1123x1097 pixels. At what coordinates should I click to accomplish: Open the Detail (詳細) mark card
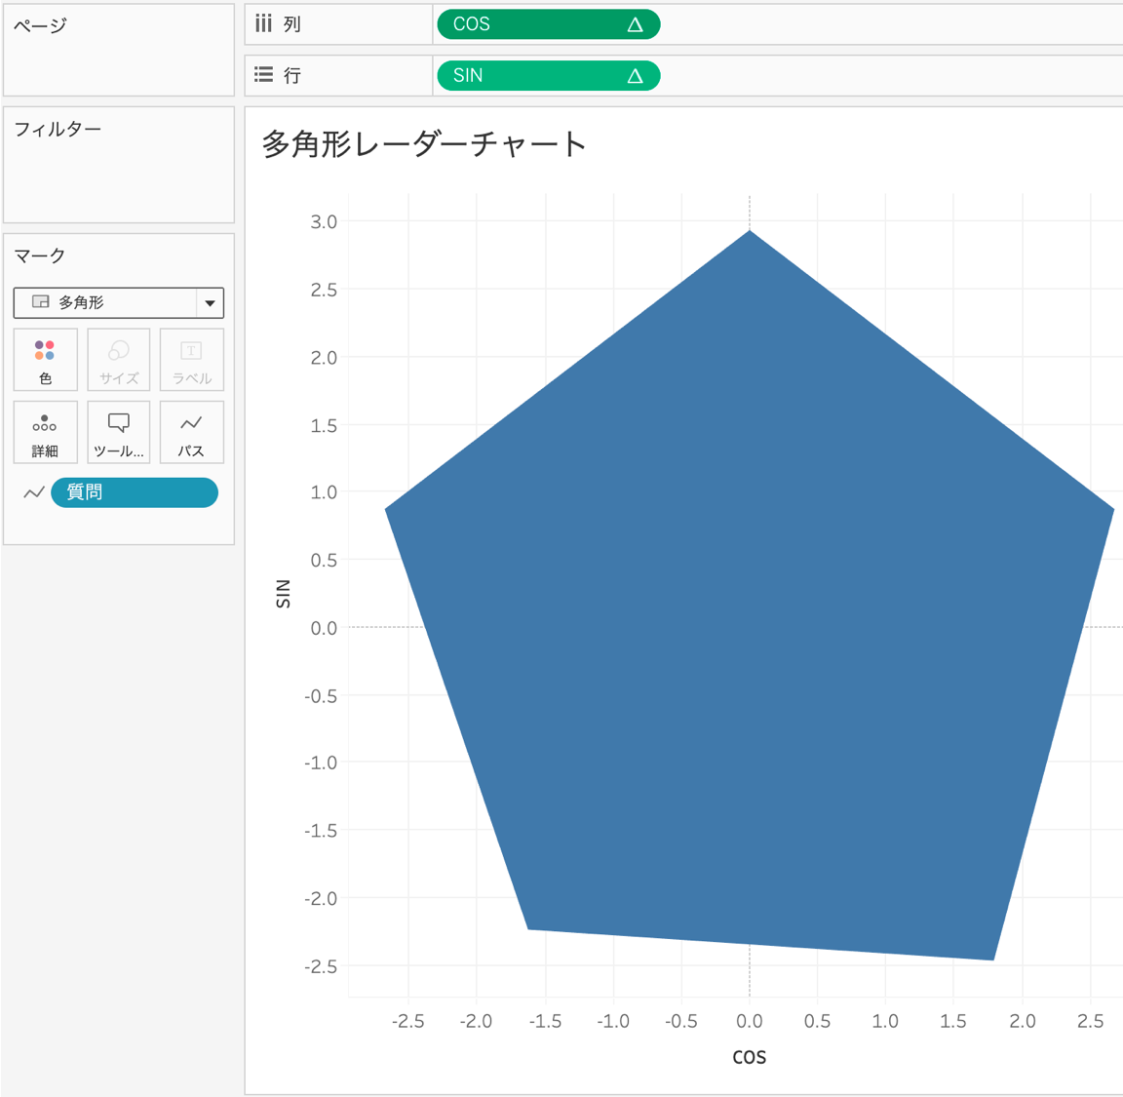pos(45,432)
